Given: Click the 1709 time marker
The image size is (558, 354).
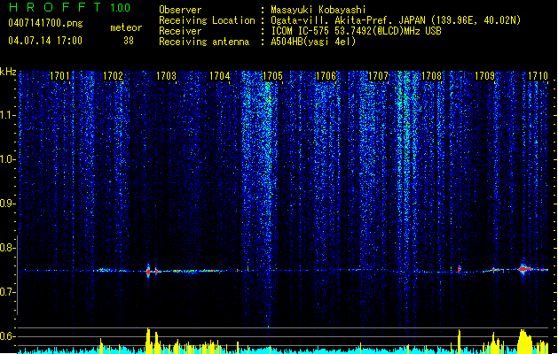Looking at the screenshot, I should pyautogui.click(x=484, y=76).
